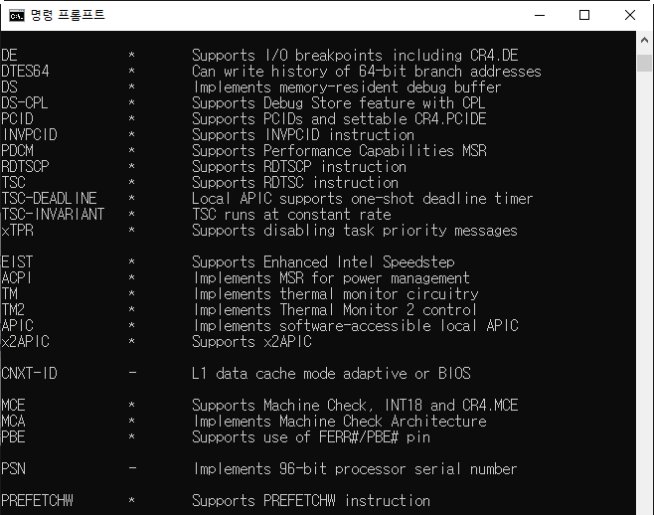The image size is (654, 515).
Task: Click 'Implements thermal monitor circuitry' description
Action: click(336, 294)
